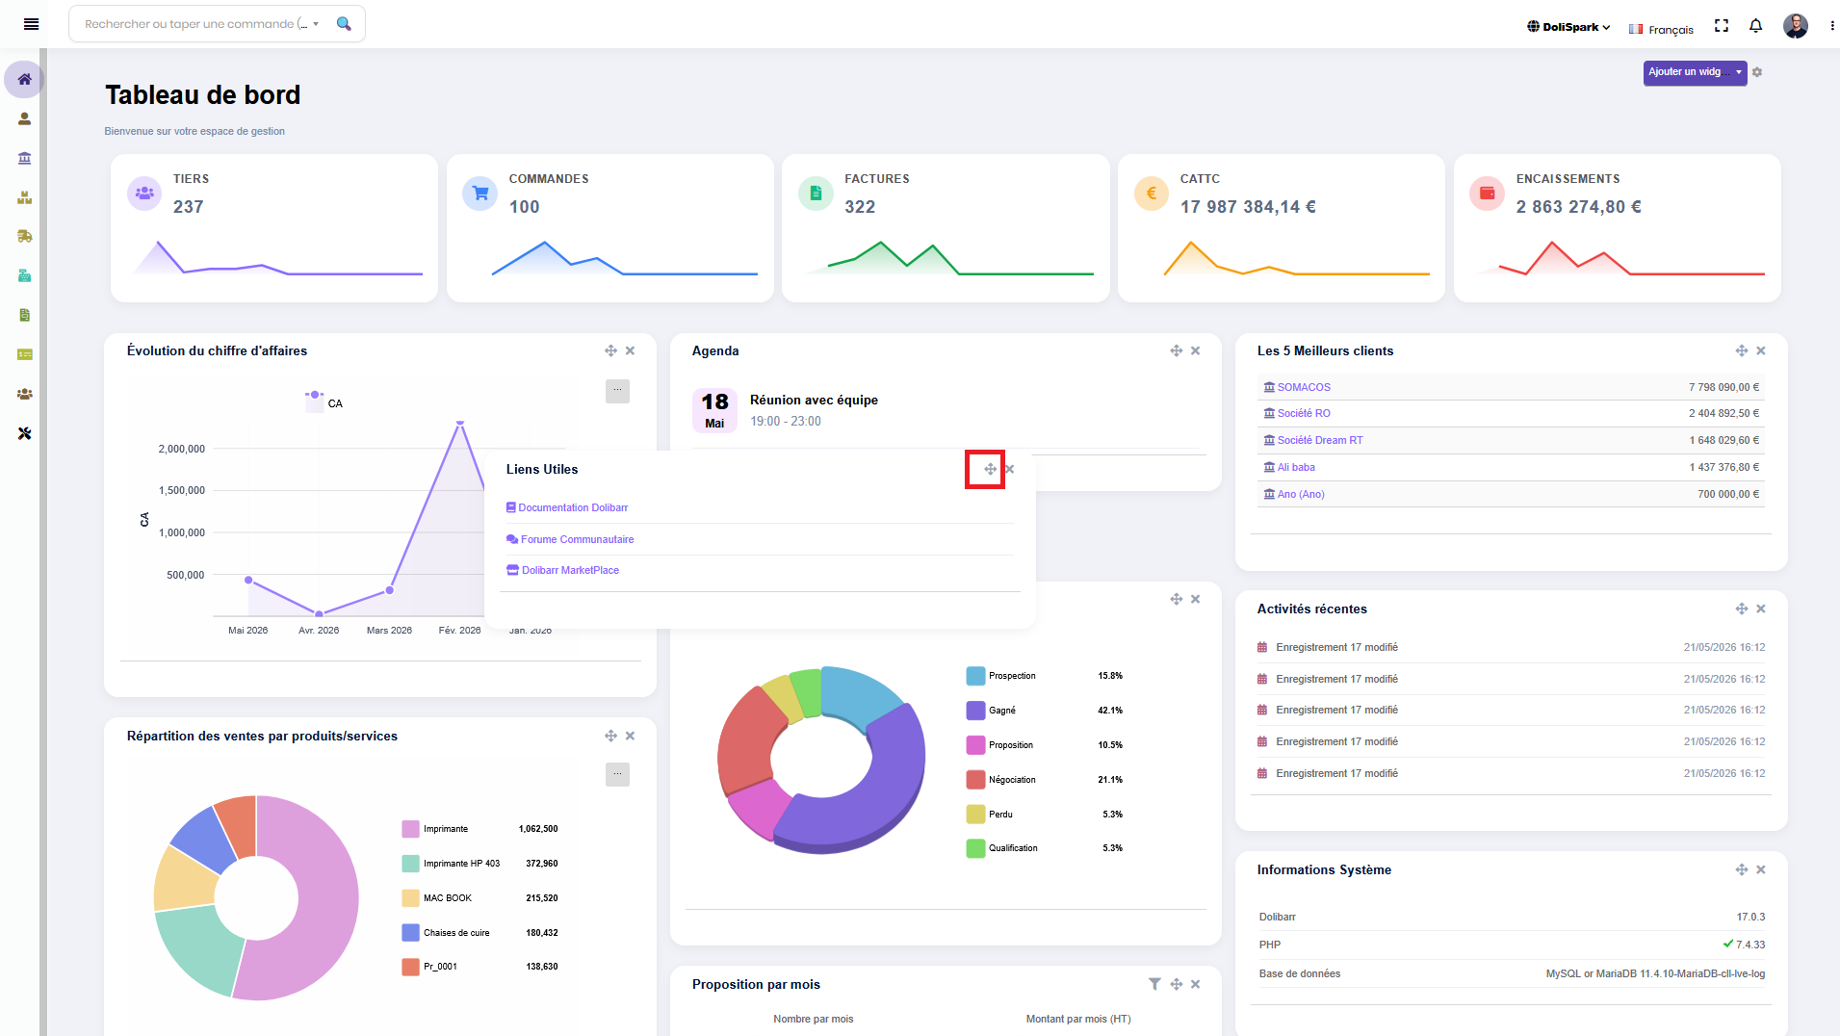Open the dashboard settings gear icon
This screenshot has height=1036, width=1840.
point(1757,72)
